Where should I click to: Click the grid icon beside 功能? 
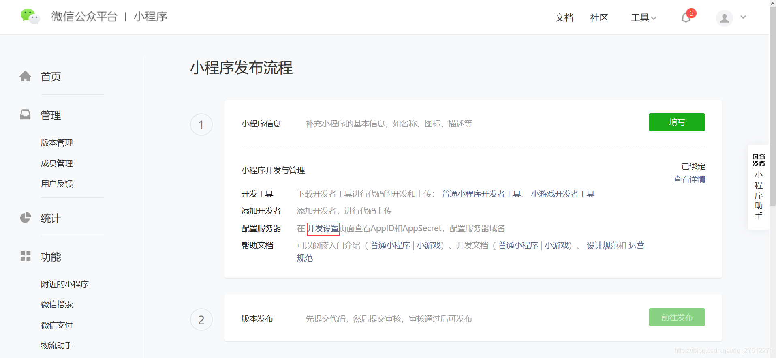click(26, 256)
